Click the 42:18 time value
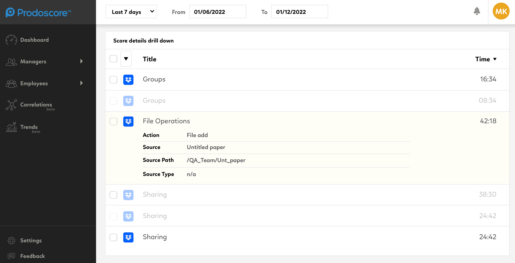 point(488,121)
